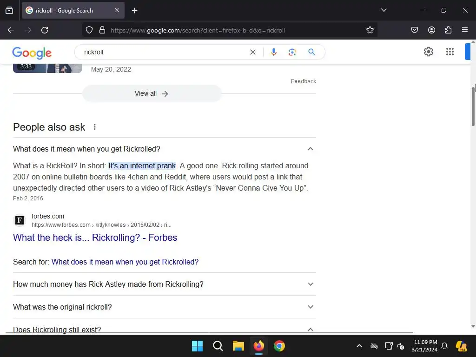Click the page vertical scrollbar thumb
476x357 pixels.
pyautogui.click(x=473, y=106)
